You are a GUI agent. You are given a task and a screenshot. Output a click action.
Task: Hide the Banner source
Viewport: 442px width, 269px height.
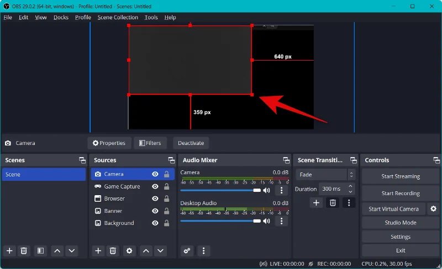[x=155, y=211]
